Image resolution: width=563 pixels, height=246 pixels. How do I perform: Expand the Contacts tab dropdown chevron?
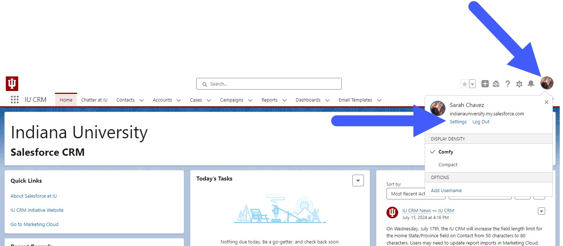[142, 100]
